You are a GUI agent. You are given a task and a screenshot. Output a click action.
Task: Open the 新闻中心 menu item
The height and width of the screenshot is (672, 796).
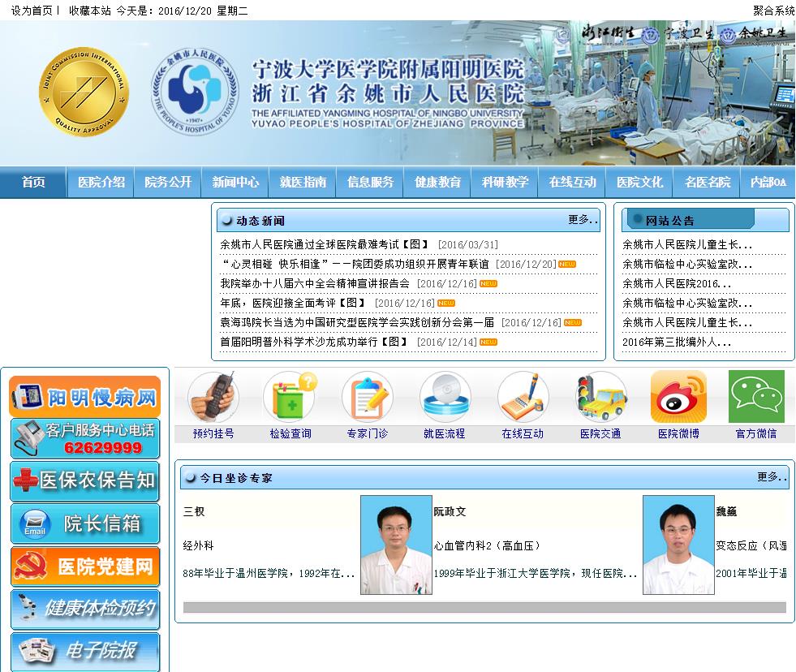(235, 182)
